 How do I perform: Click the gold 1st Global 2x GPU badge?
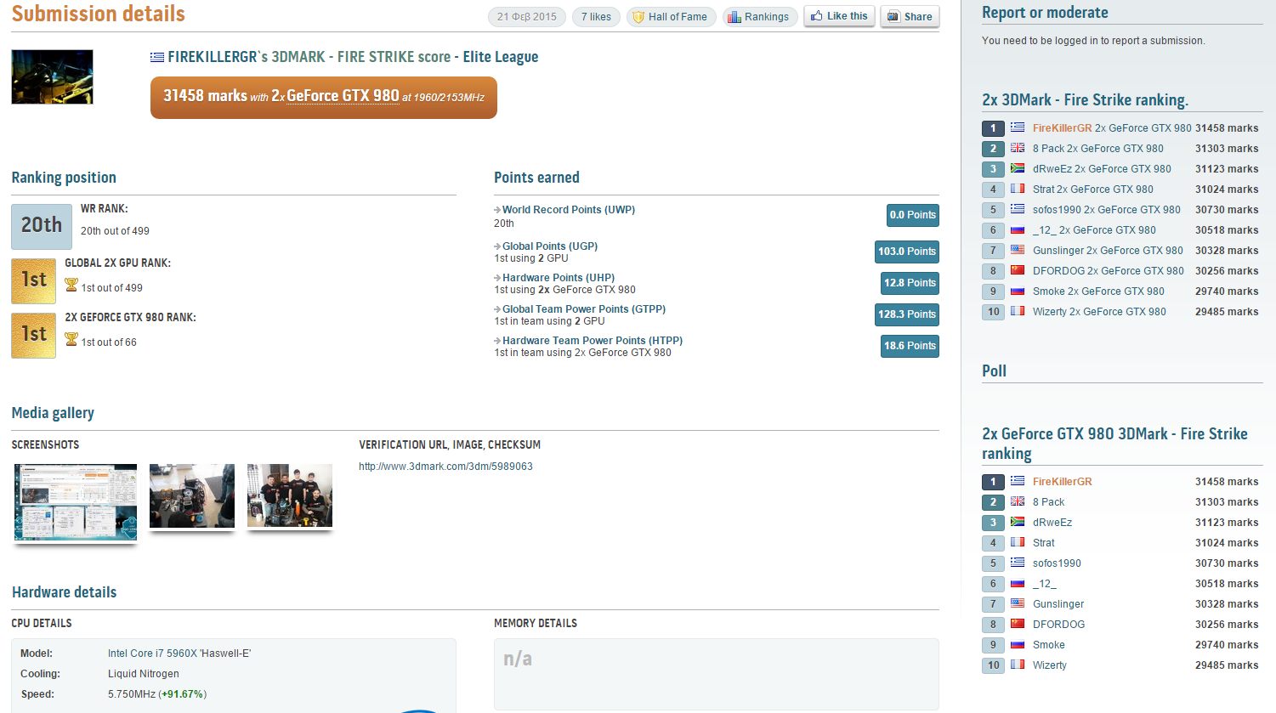click(x=33, y=281)
